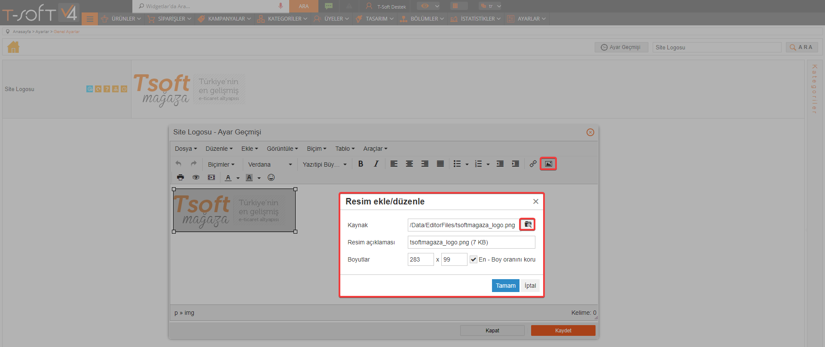Increase indent in the editor
Viewport: 825px width, 347px height.
(515, 164)
